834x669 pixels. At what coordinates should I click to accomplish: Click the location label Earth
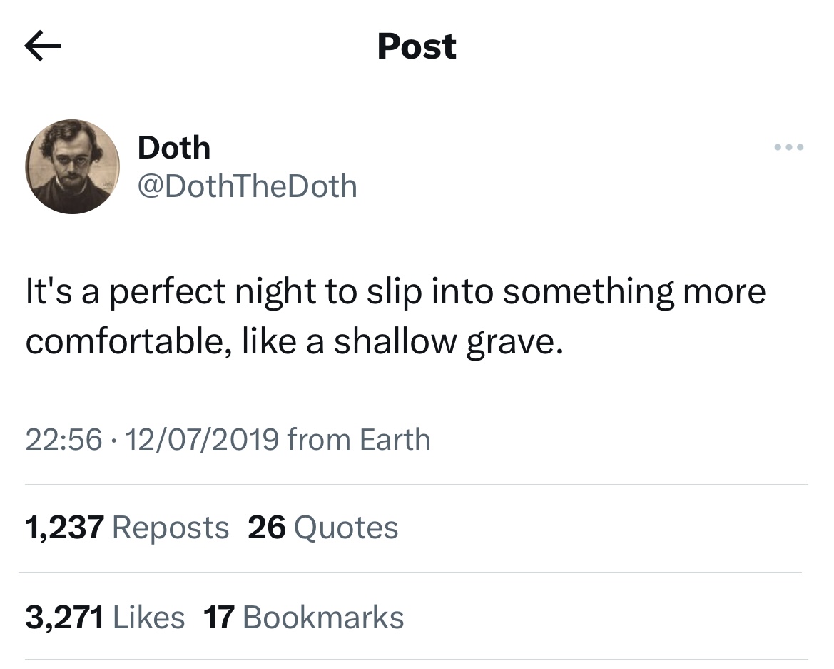(x=397, y=439)
